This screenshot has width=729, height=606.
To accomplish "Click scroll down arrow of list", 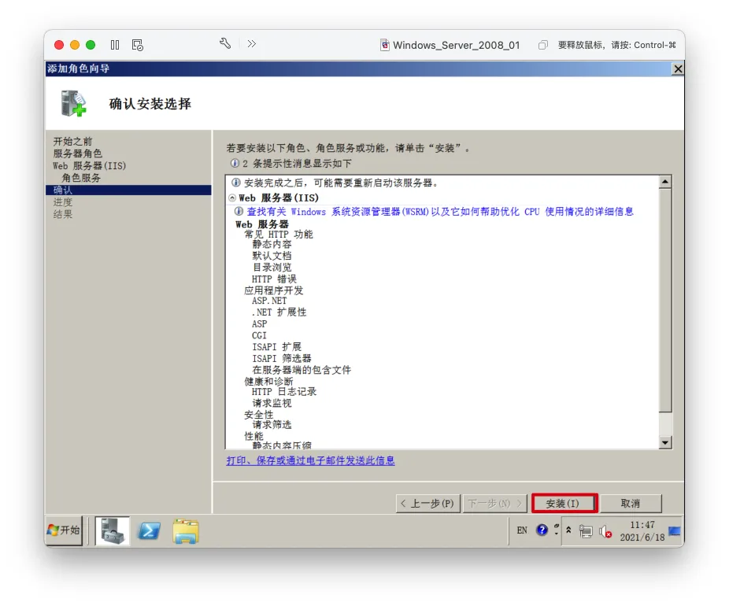I will click(x=665, y=442).
